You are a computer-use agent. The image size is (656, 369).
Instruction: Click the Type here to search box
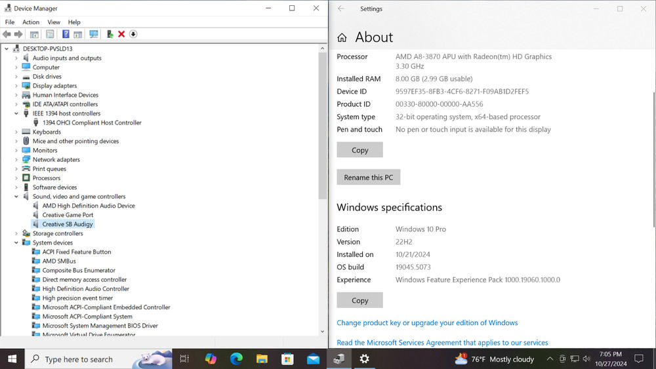99,359
